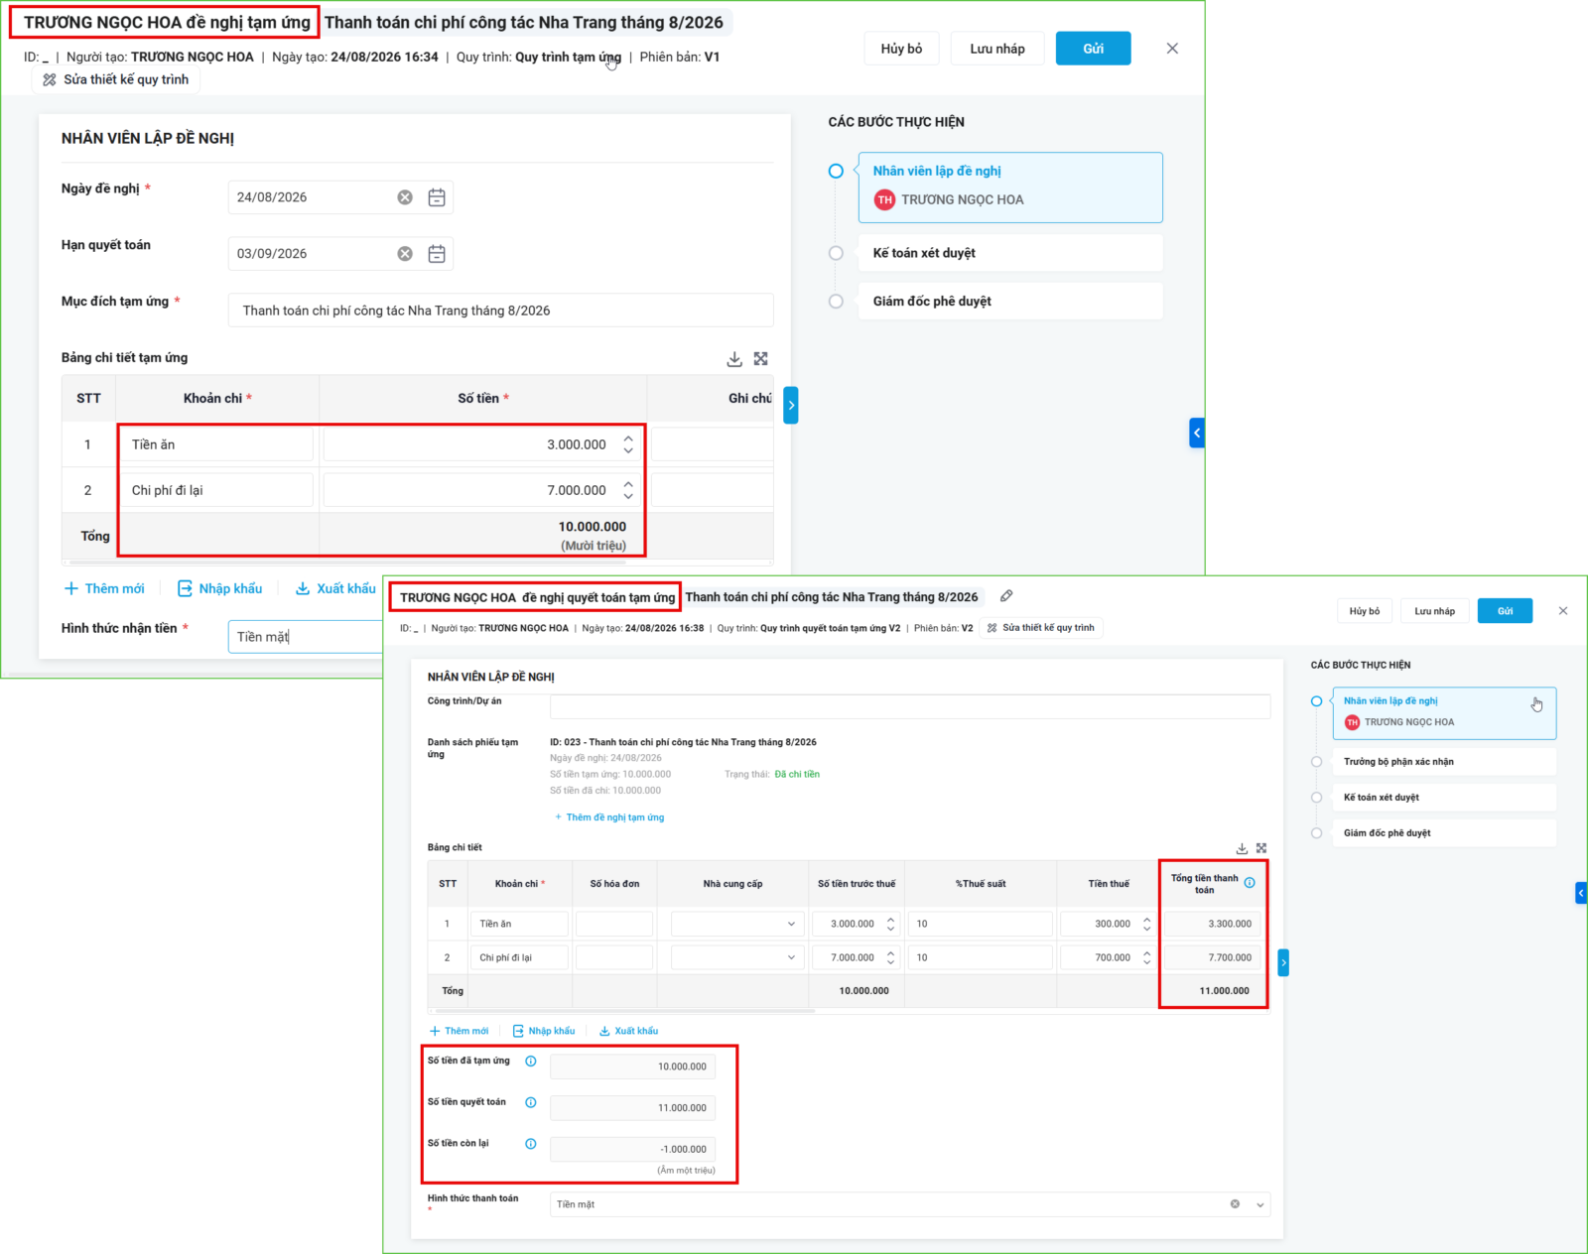Clear the Ngày đề nghị date 24/08/2026

coord(405,197)
